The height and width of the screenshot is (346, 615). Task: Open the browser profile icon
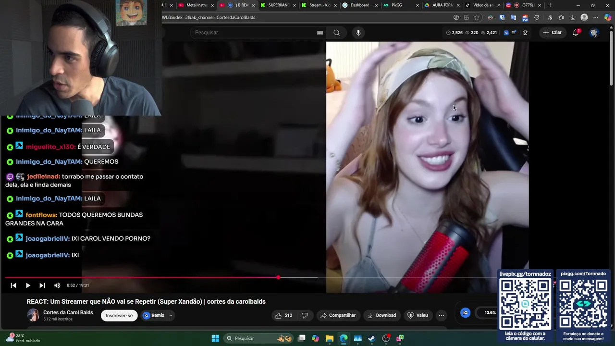pos(584,17)
